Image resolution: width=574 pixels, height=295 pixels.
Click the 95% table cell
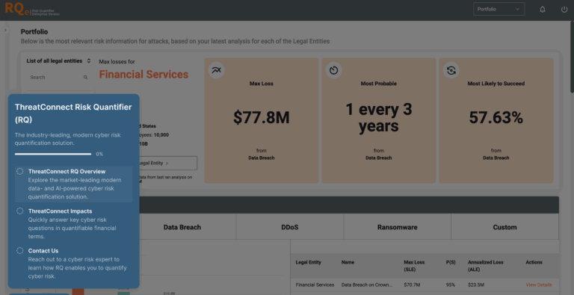click(x=451, y=285)
